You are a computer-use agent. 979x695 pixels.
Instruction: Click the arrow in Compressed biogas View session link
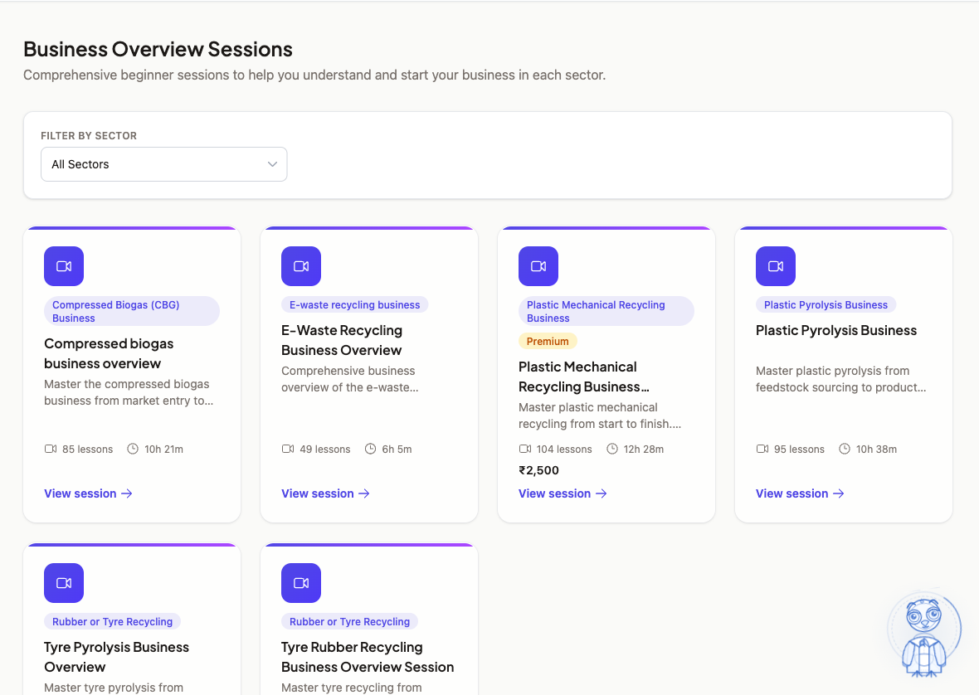[x=127, y=493]
